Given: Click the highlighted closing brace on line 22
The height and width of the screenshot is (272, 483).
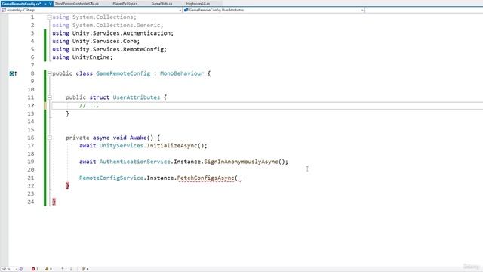Looking at the screenshot, I should [67, 186].
